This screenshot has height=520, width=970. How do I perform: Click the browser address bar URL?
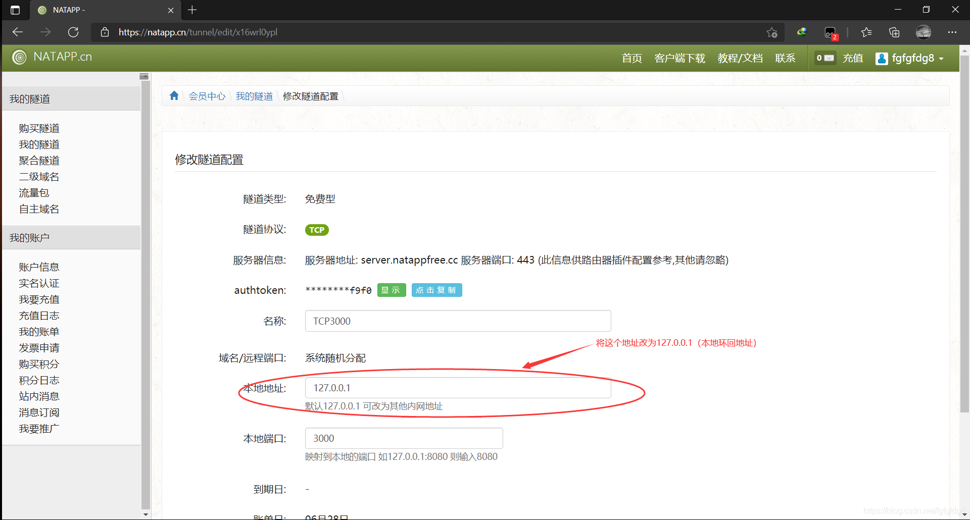198,32
